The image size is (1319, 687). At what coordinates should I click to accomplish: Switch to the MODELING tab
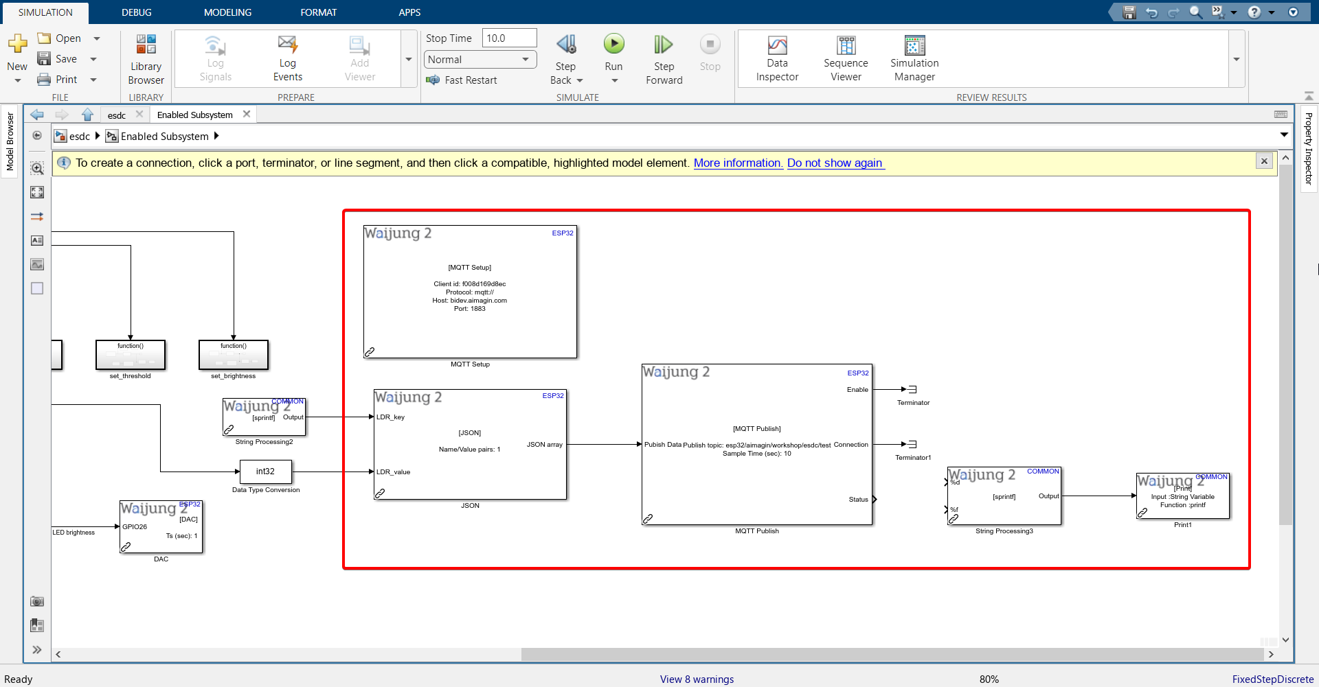click(x=227, y=12)
